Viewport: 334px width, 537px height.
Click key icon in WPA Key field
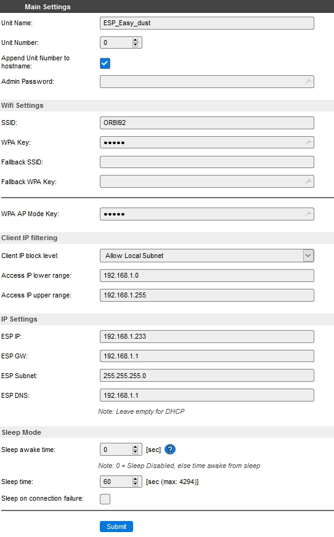pos(309,142)
